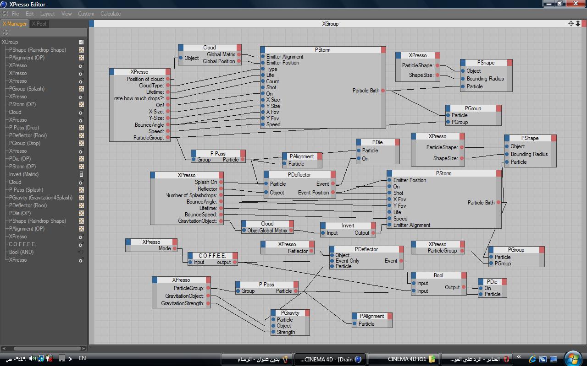Open inputs menu via PGravity blue corner
This screenshot has width=587, height=366.
(x=273, y=313)
